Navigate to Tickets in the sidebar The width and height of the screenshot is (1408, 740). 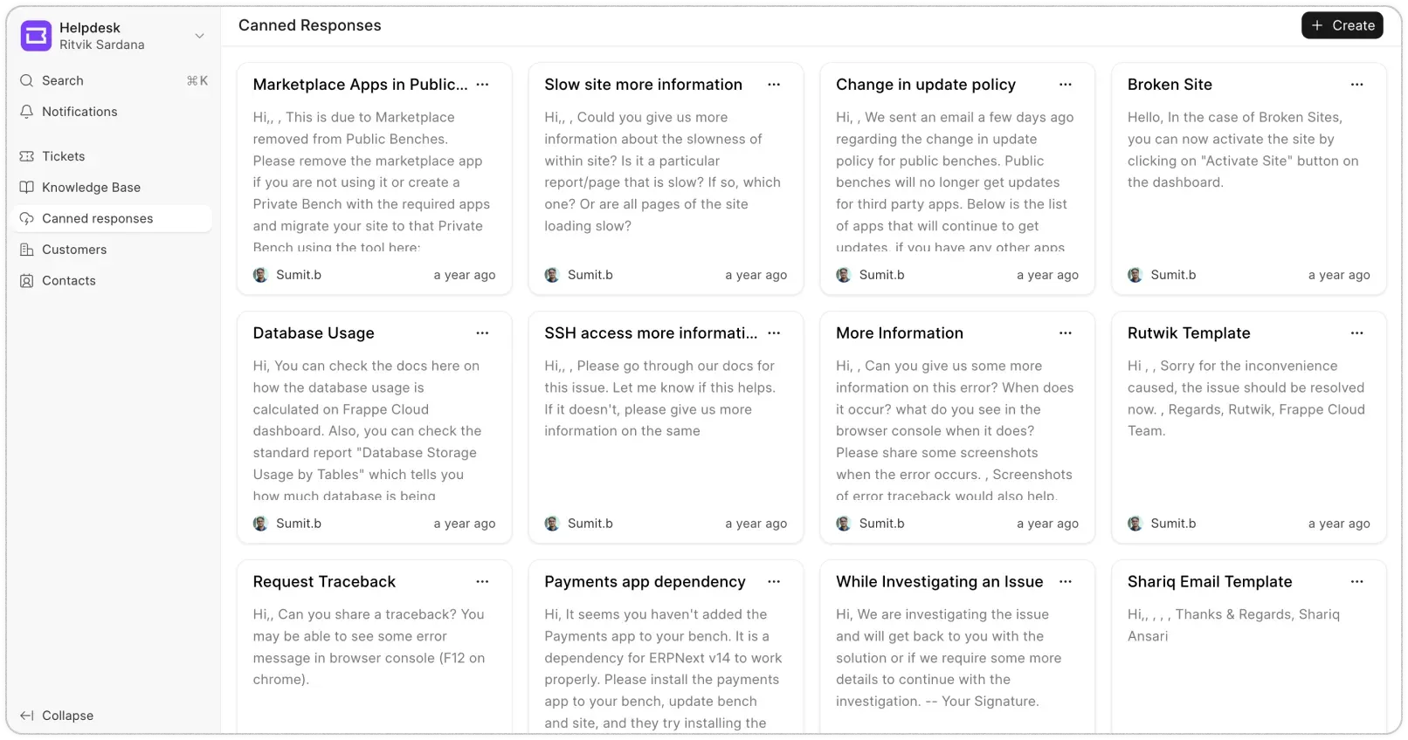click(x=63, y=156)
